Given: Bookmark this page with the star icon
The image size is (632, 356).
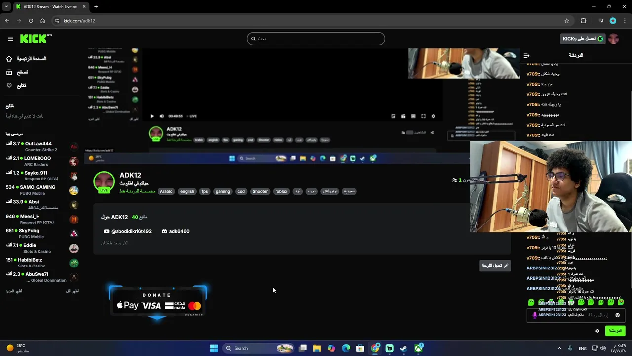Looking at the screenshot, I should (567, 21).
